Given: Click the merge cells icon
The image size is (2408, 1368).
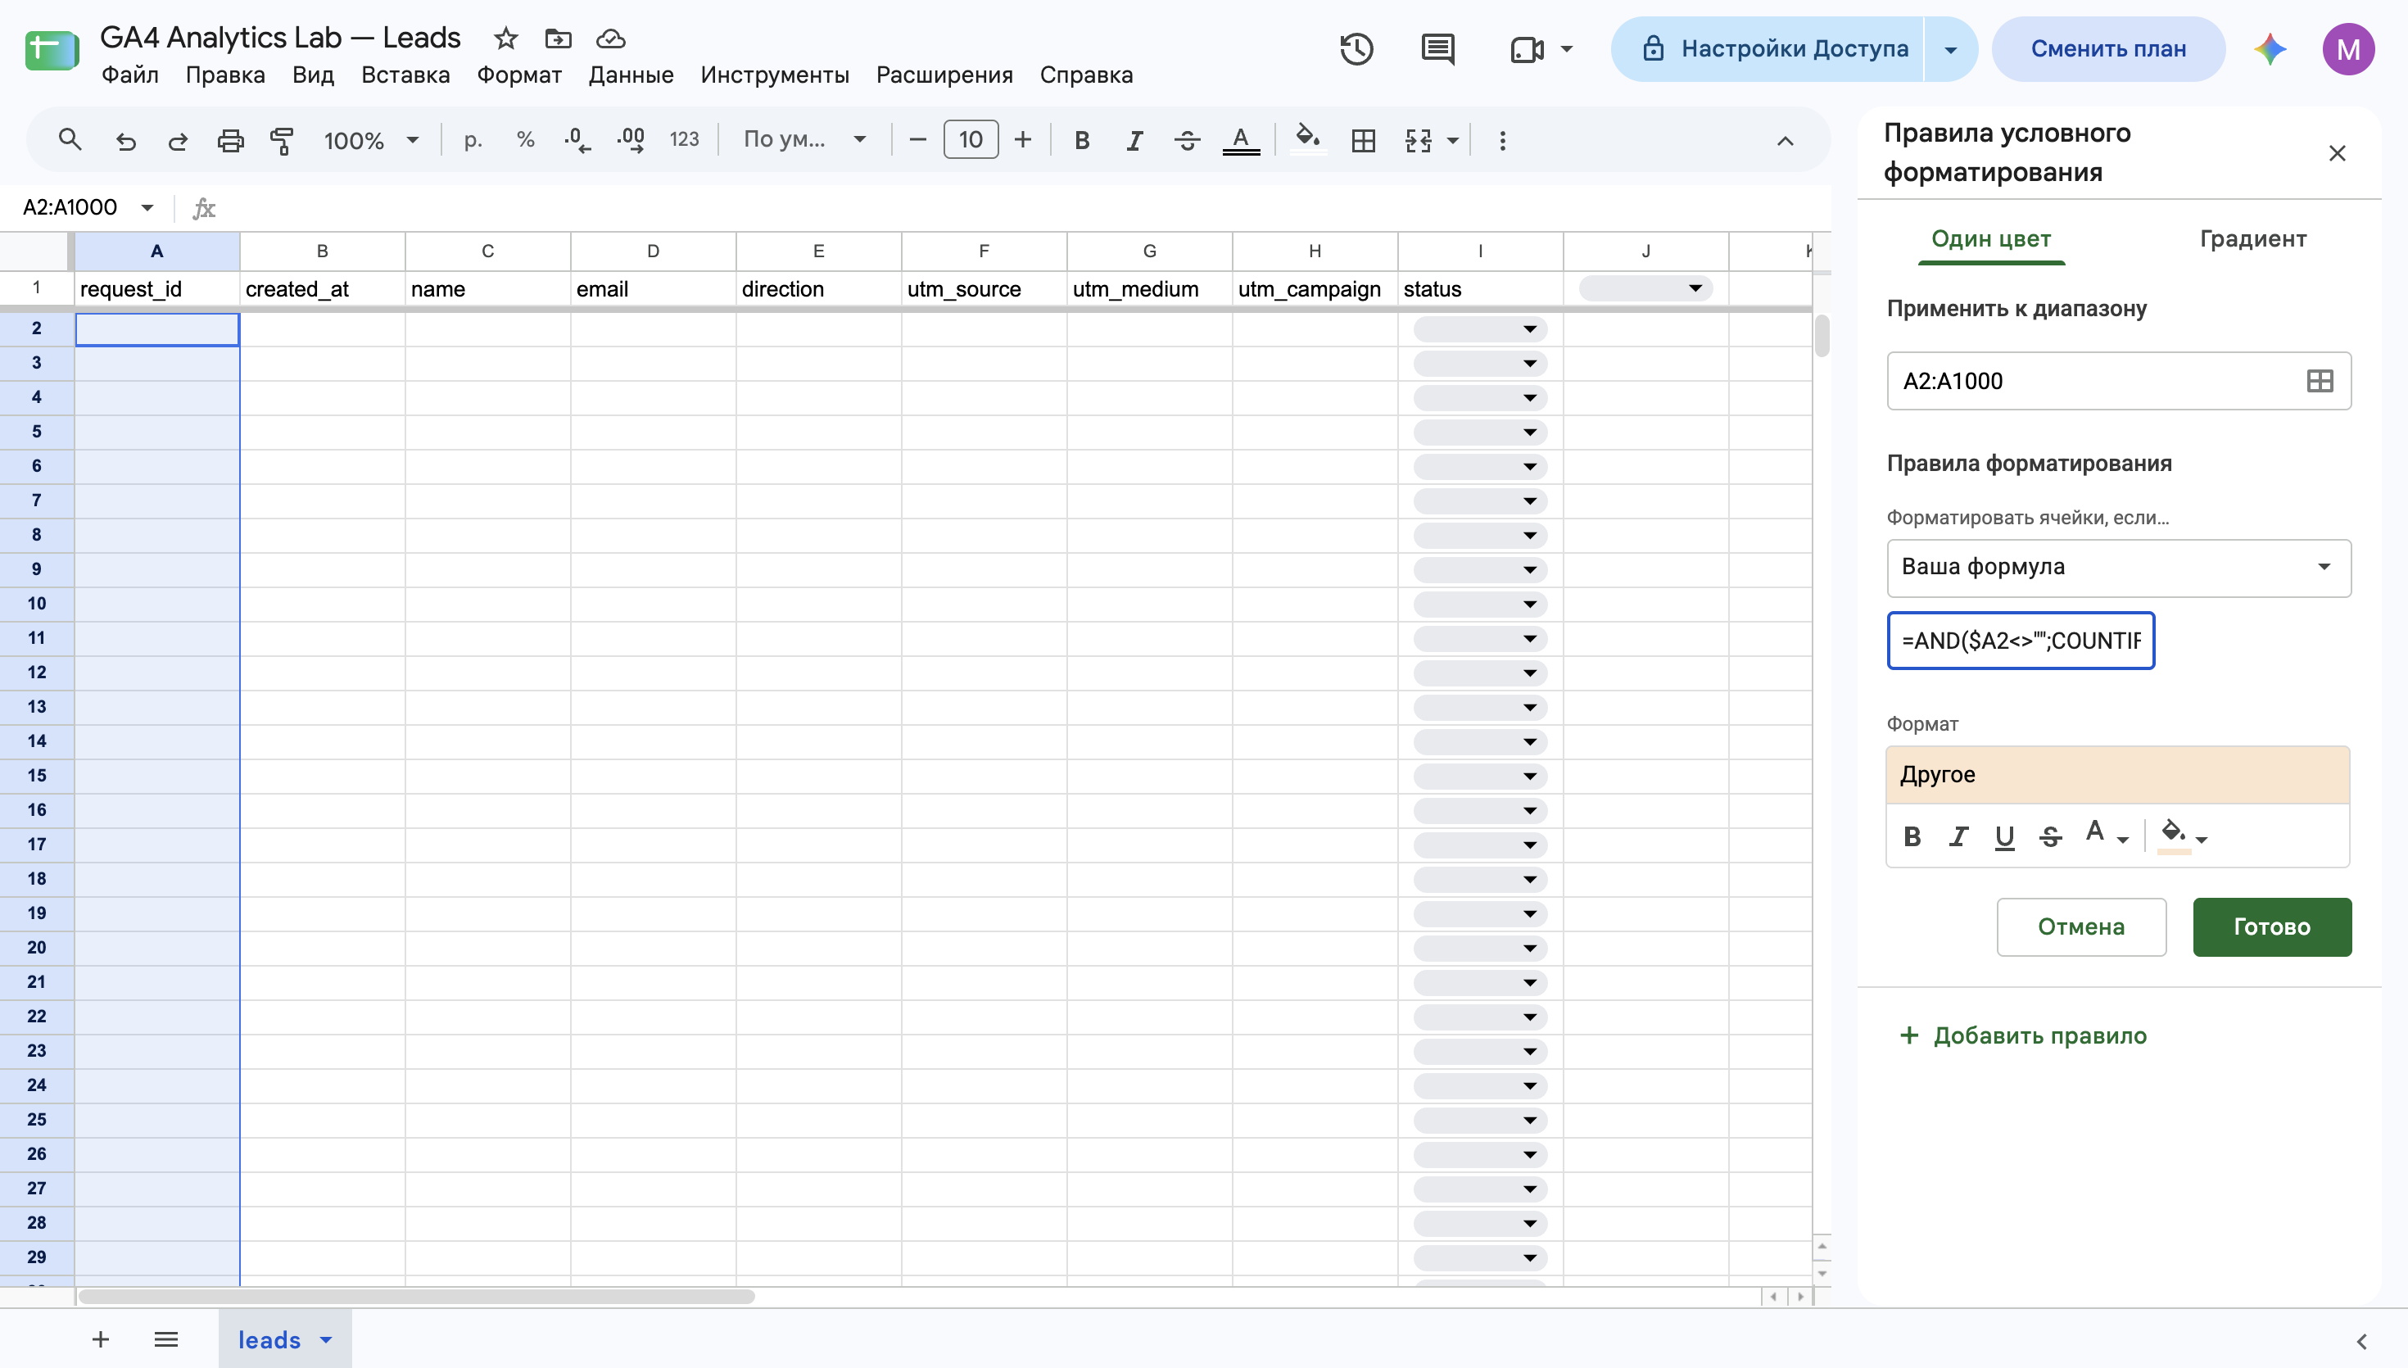Looking at the screenshot, I should pos(1418,141).
